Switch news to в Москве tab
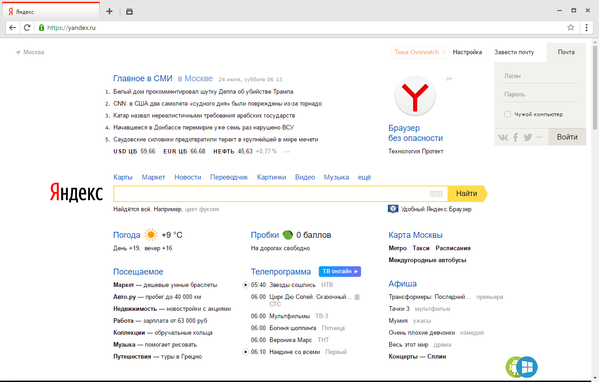This screenshot has height=382, width=599. point(195,79)
